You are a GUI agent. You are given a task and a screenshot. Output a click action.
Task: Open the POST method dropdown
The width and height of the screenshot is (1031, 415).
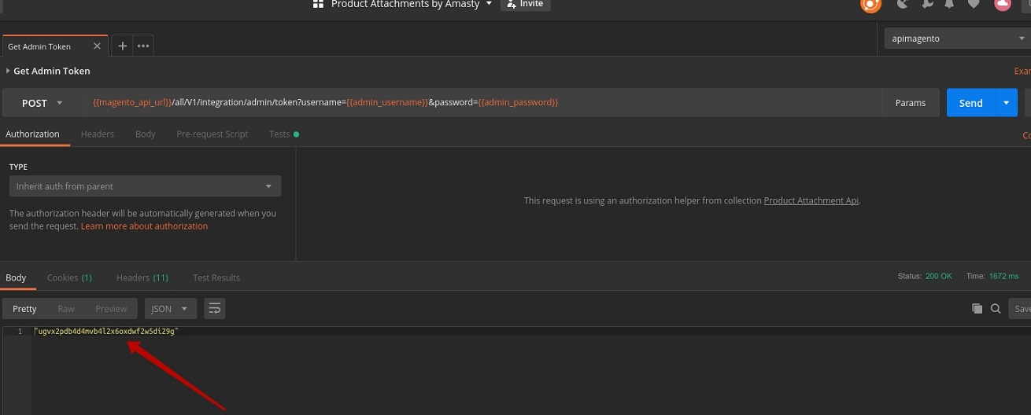(42, 103)
